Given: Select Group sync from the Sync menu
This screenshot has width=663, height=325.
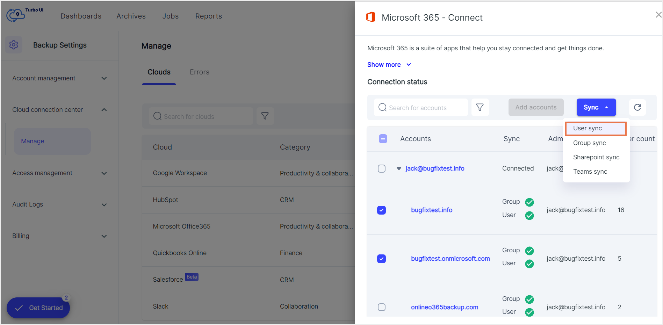Looking at the screenshot, I should coord(589,143).
